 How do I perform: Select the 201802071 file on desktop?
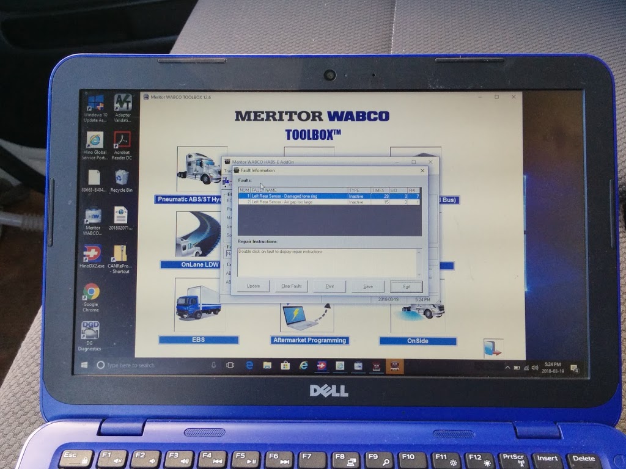click(x=120, y=218)
